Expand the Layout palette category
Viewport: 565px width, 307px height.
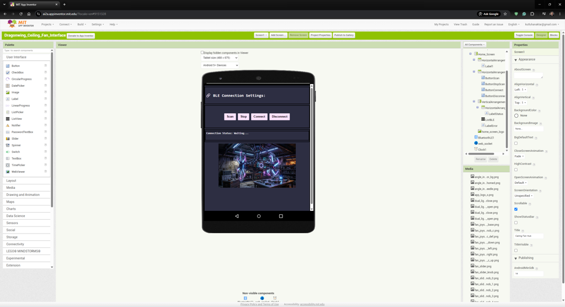27,181
